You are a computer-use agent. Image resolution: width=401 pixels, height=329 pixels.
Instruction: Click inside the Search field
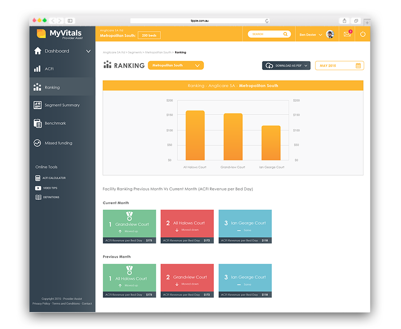pos(269,34)
